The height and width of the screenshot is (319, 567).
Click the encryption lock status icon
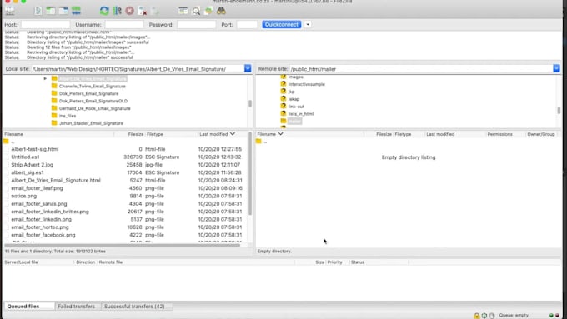[477, 316]
